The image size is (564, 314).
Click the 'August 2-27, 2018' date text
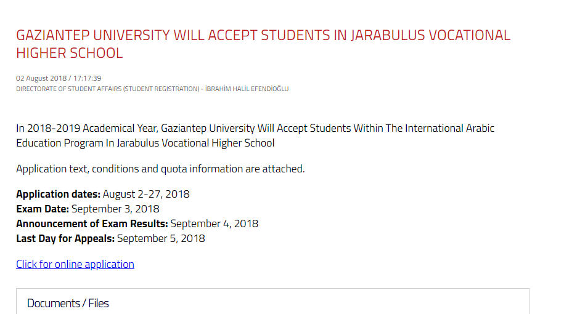point(146,194)
